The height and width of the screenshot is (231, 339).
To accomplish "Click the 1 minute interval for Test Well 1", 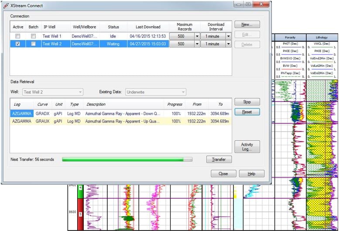I will point(213,36).
